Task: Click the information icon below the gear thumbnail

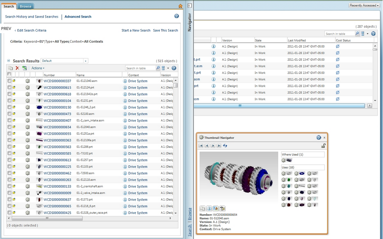Action: [x=209, y=208]
